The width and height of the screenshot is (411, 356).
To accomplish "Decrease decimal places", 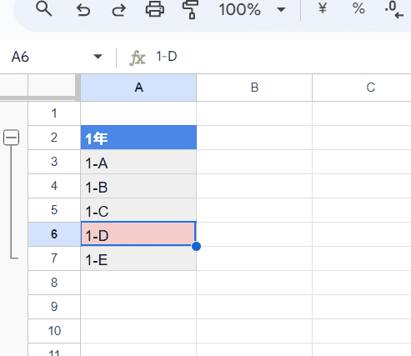I will click(393, 10).
